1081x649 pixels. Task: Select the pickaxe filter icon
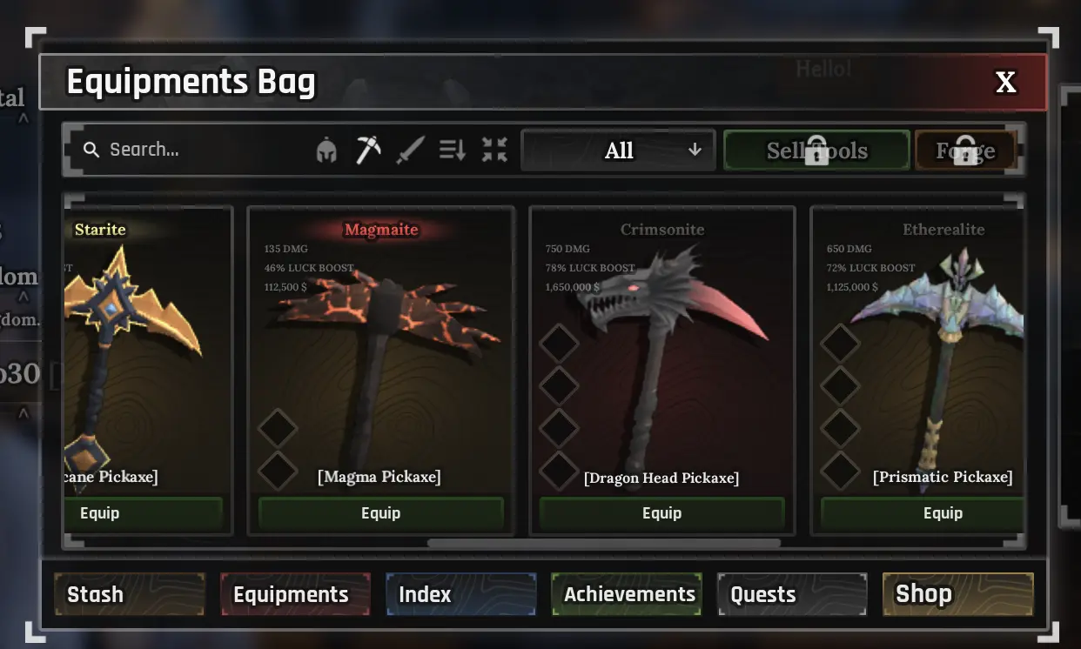pos(368,151)
